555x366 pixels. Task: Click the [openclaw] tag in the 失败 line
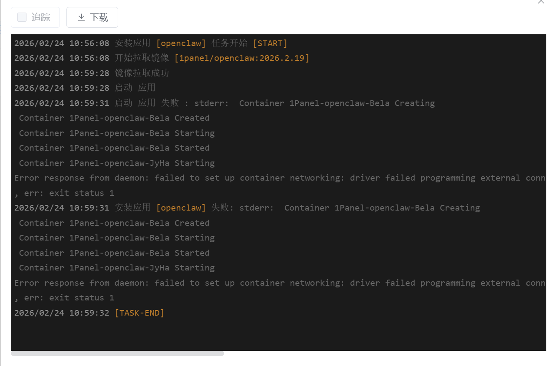point(181,208)
